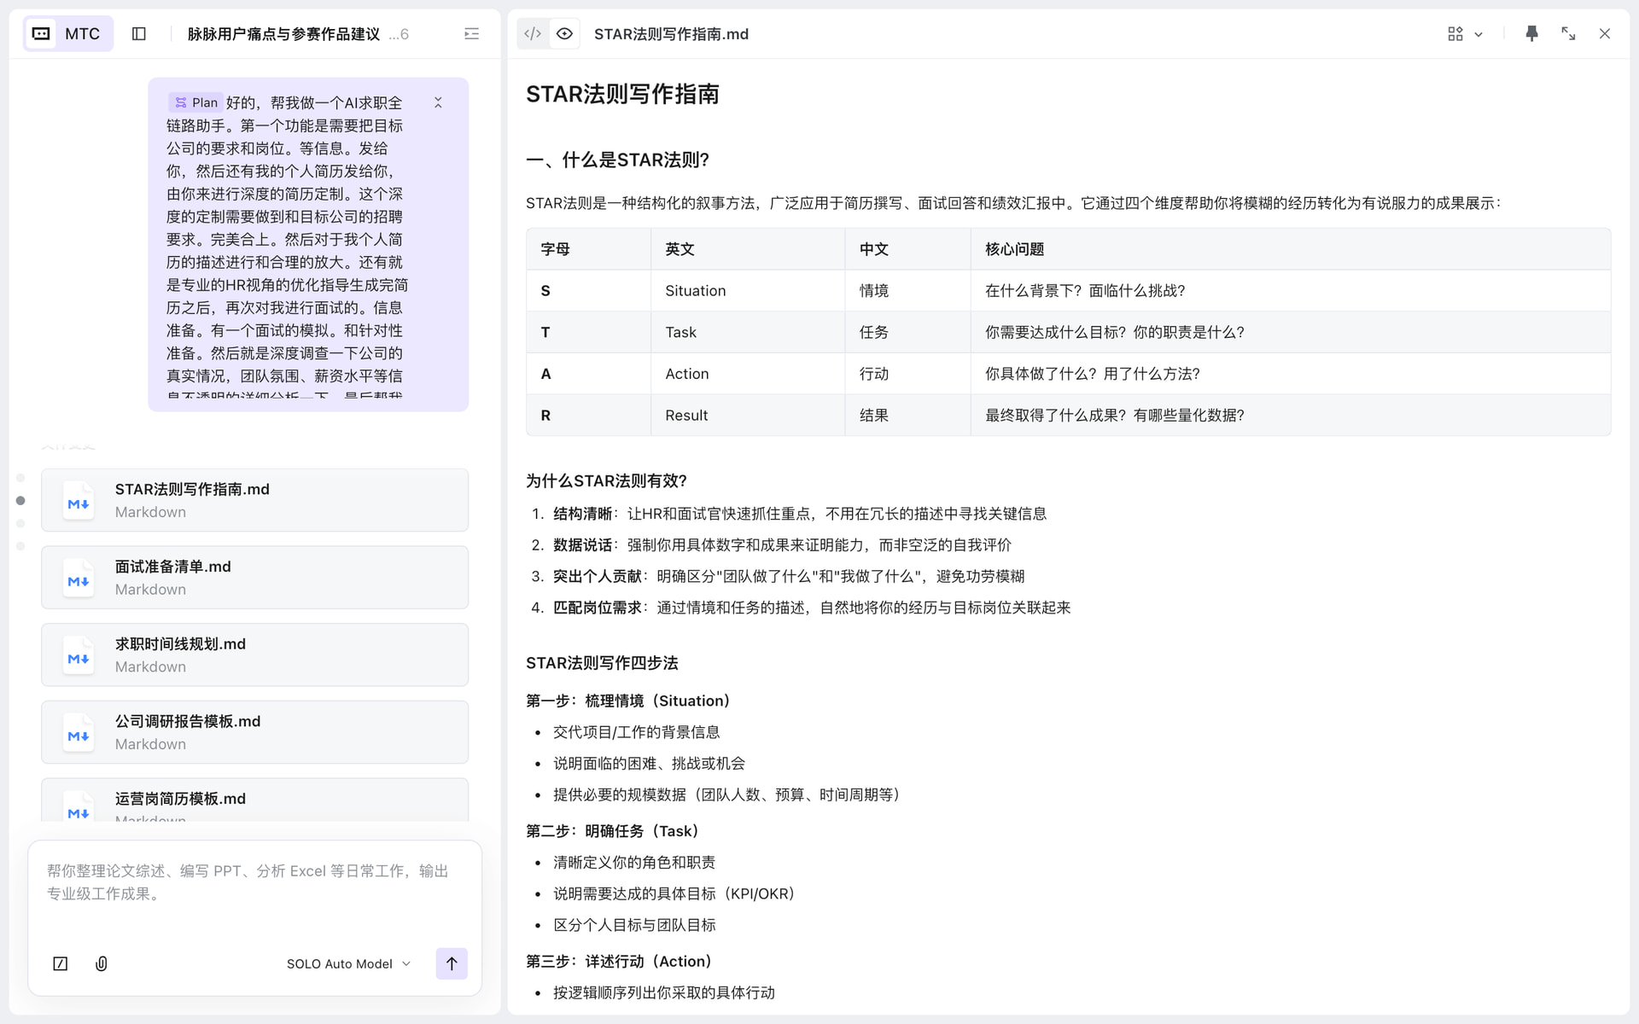1639x1024 pixels.
Task: Select the STAR法则写作指南.md tab title
Action: click(671, 34)
